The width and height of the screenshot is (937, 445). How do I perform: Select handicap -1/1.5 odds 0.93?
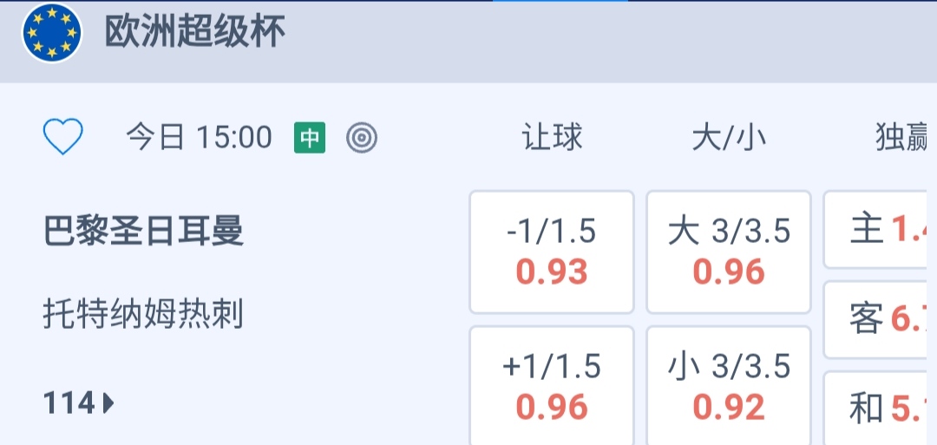552,252
